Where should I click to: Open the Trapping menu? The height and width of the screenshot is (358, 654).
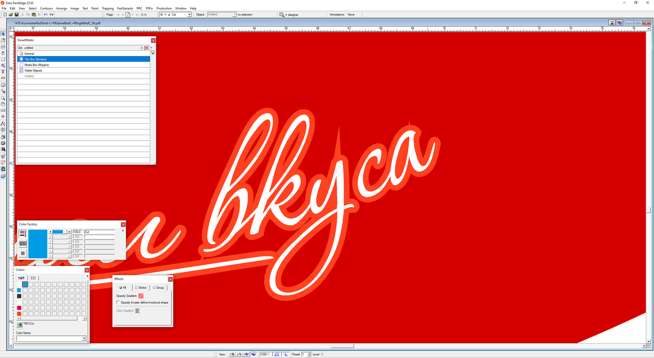coord(108,8)
